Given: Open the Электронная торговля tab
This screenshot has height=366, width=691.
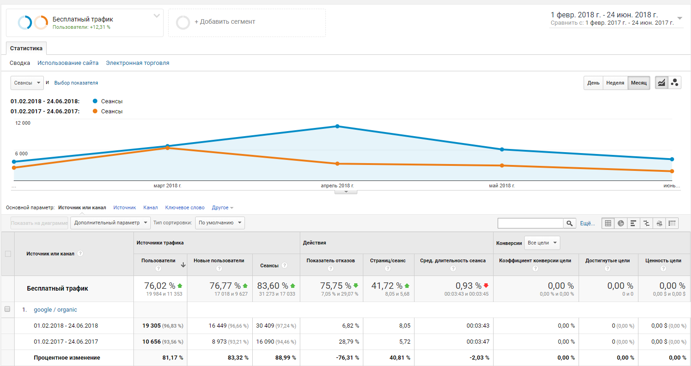Looking at the screenshot, I should coord(138,63).
